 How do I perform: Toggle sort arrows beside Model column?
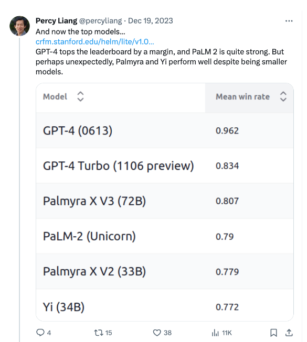tap(80, 96)
